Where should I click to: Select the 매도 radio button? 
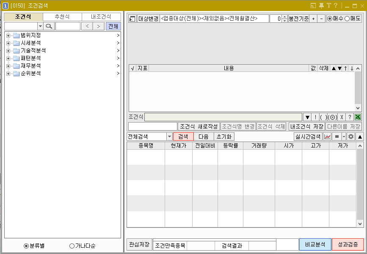347,18
